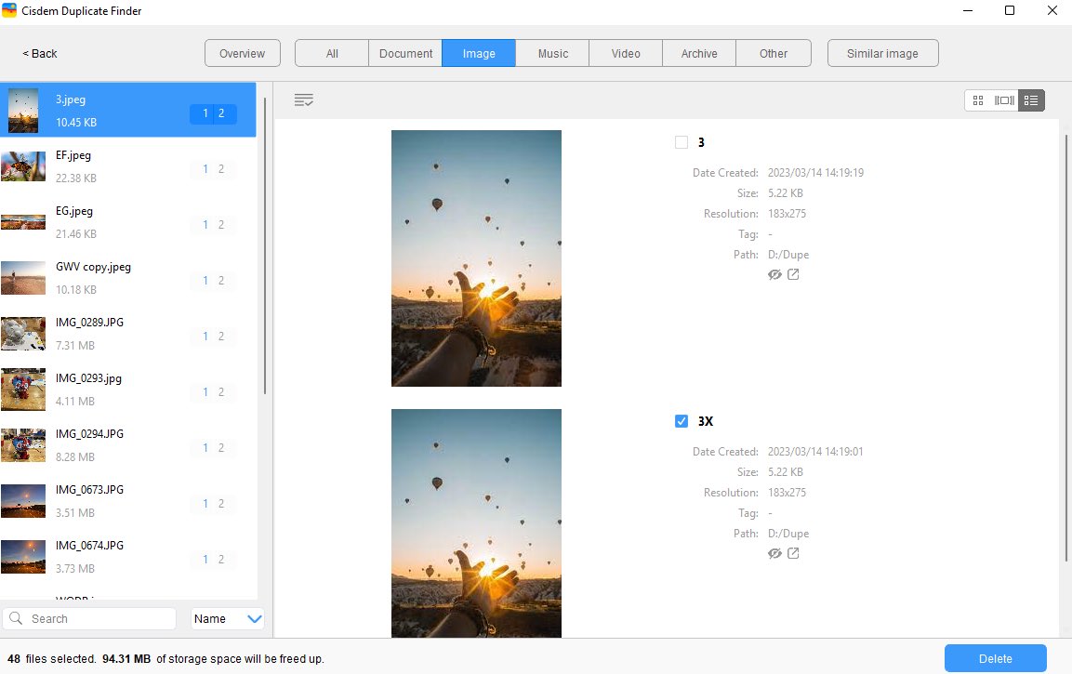Switch to detailed list view
Viewport: 1072px width, 674px height.
(x=1031, y=100)
